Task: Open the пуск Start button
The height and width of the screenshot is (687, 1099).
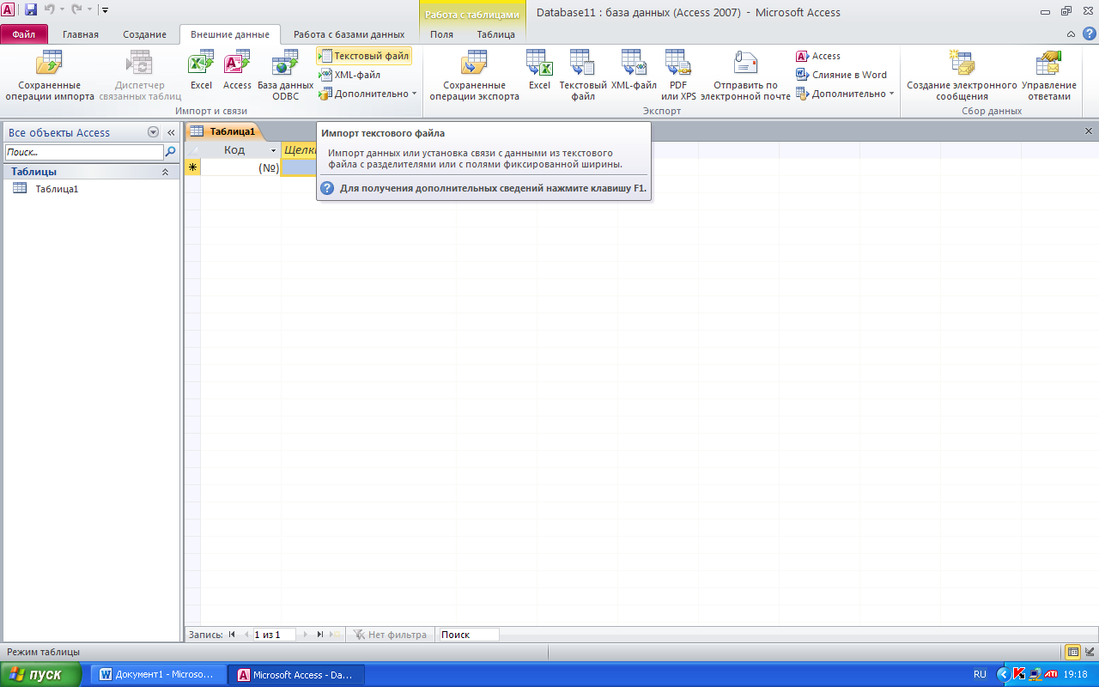Action: tap(41, 674)
